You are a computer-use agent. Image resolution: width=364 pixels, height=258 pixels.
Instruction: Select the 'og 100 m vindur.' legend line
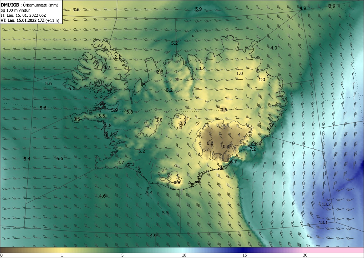[16, 10]
